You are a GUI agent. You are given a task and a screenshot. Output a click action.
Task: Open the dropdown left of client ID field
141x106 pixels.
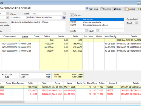pos(7,17)
